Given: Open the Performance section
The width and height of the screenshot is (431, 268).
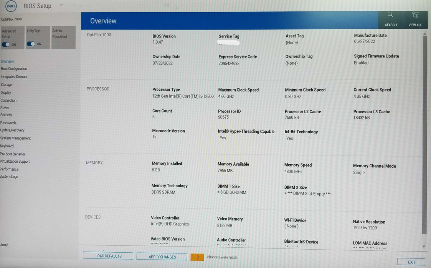Looking at the screenshot, I should coord(9,169).
